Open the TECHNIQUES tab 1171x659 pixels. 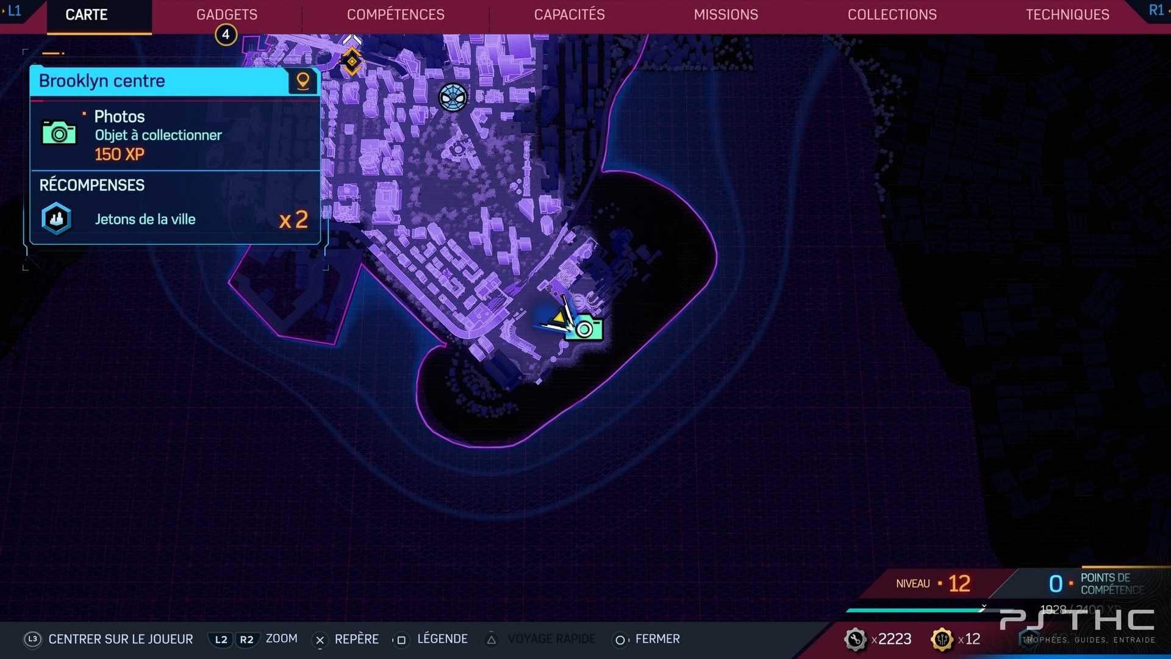click(1067, 15)
